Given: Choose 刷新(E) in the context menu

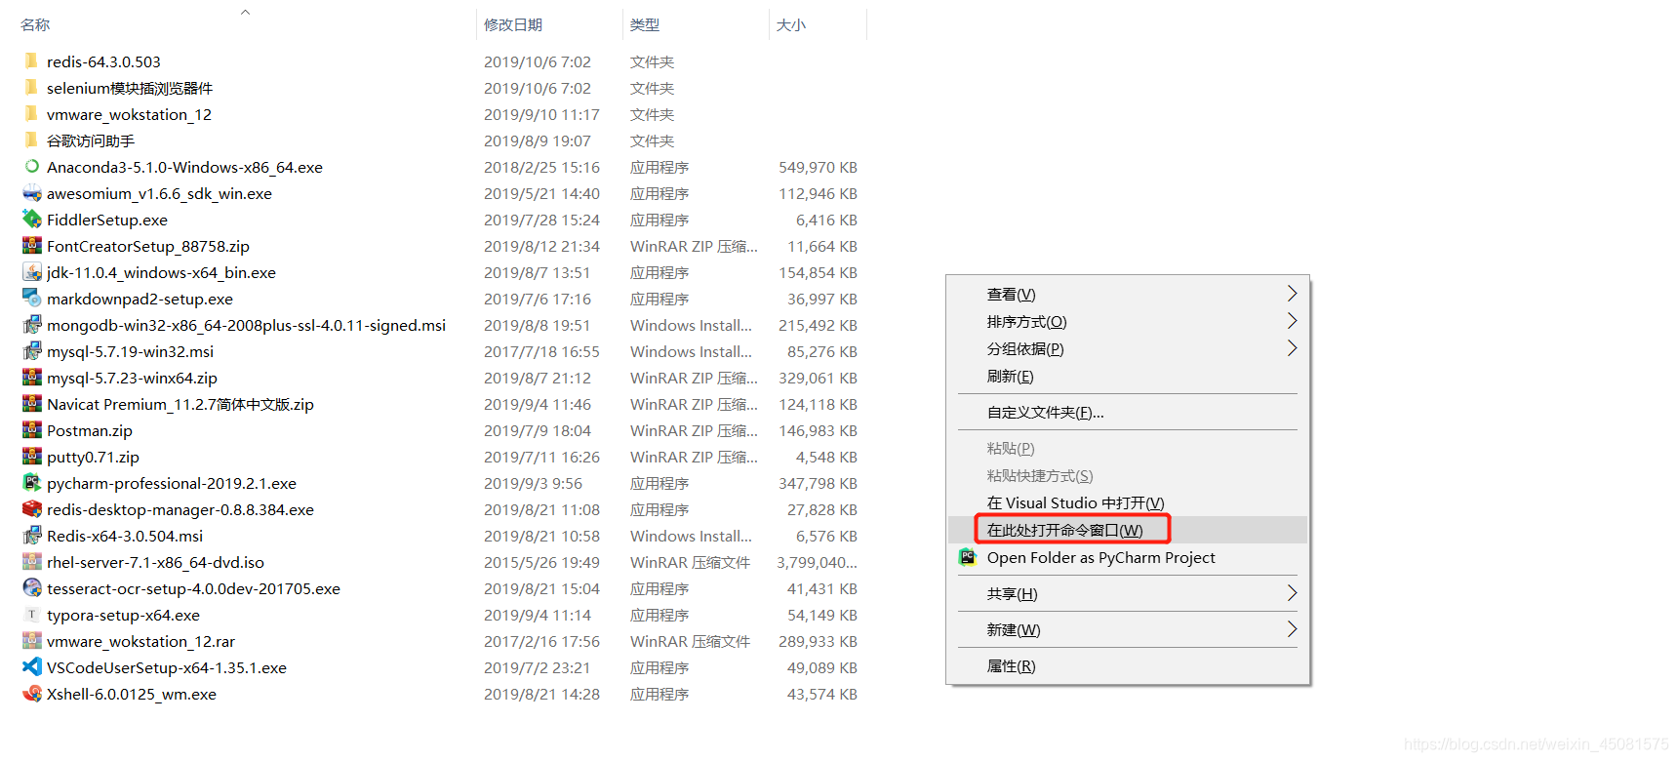Looking at the screenshot, I should (1128, 376).
